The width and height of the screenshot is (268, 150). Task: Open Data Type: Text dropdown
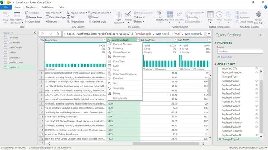click(53, 13)
